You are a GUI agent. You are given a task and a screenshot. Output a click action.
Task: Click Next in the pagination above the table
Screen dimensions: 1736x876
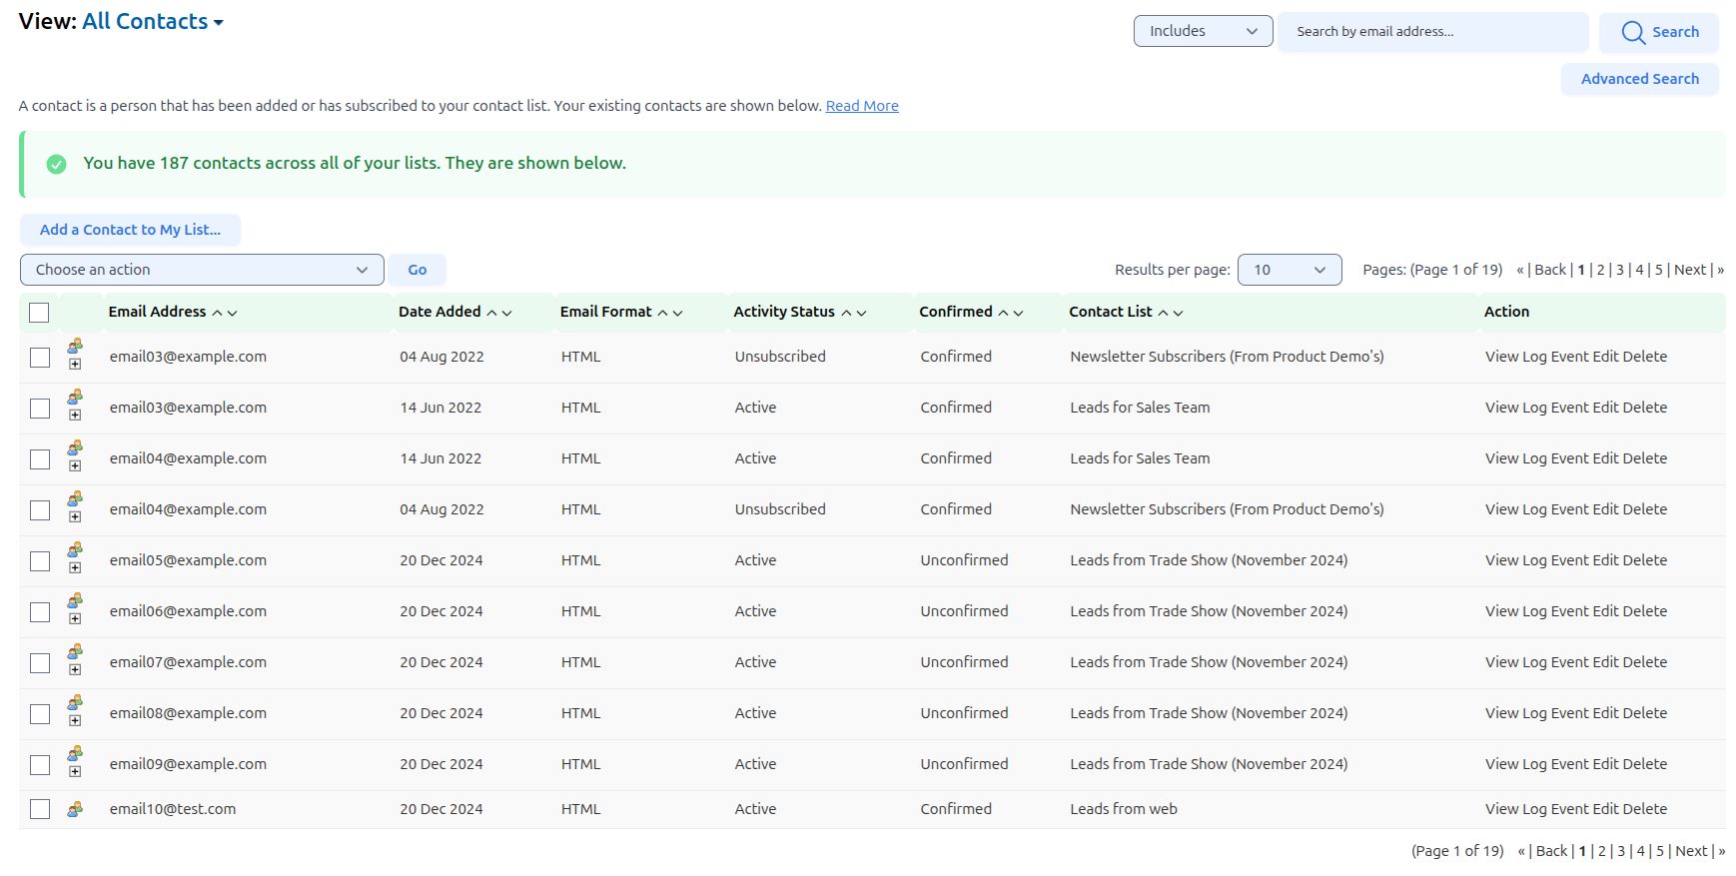(1690, 270)
